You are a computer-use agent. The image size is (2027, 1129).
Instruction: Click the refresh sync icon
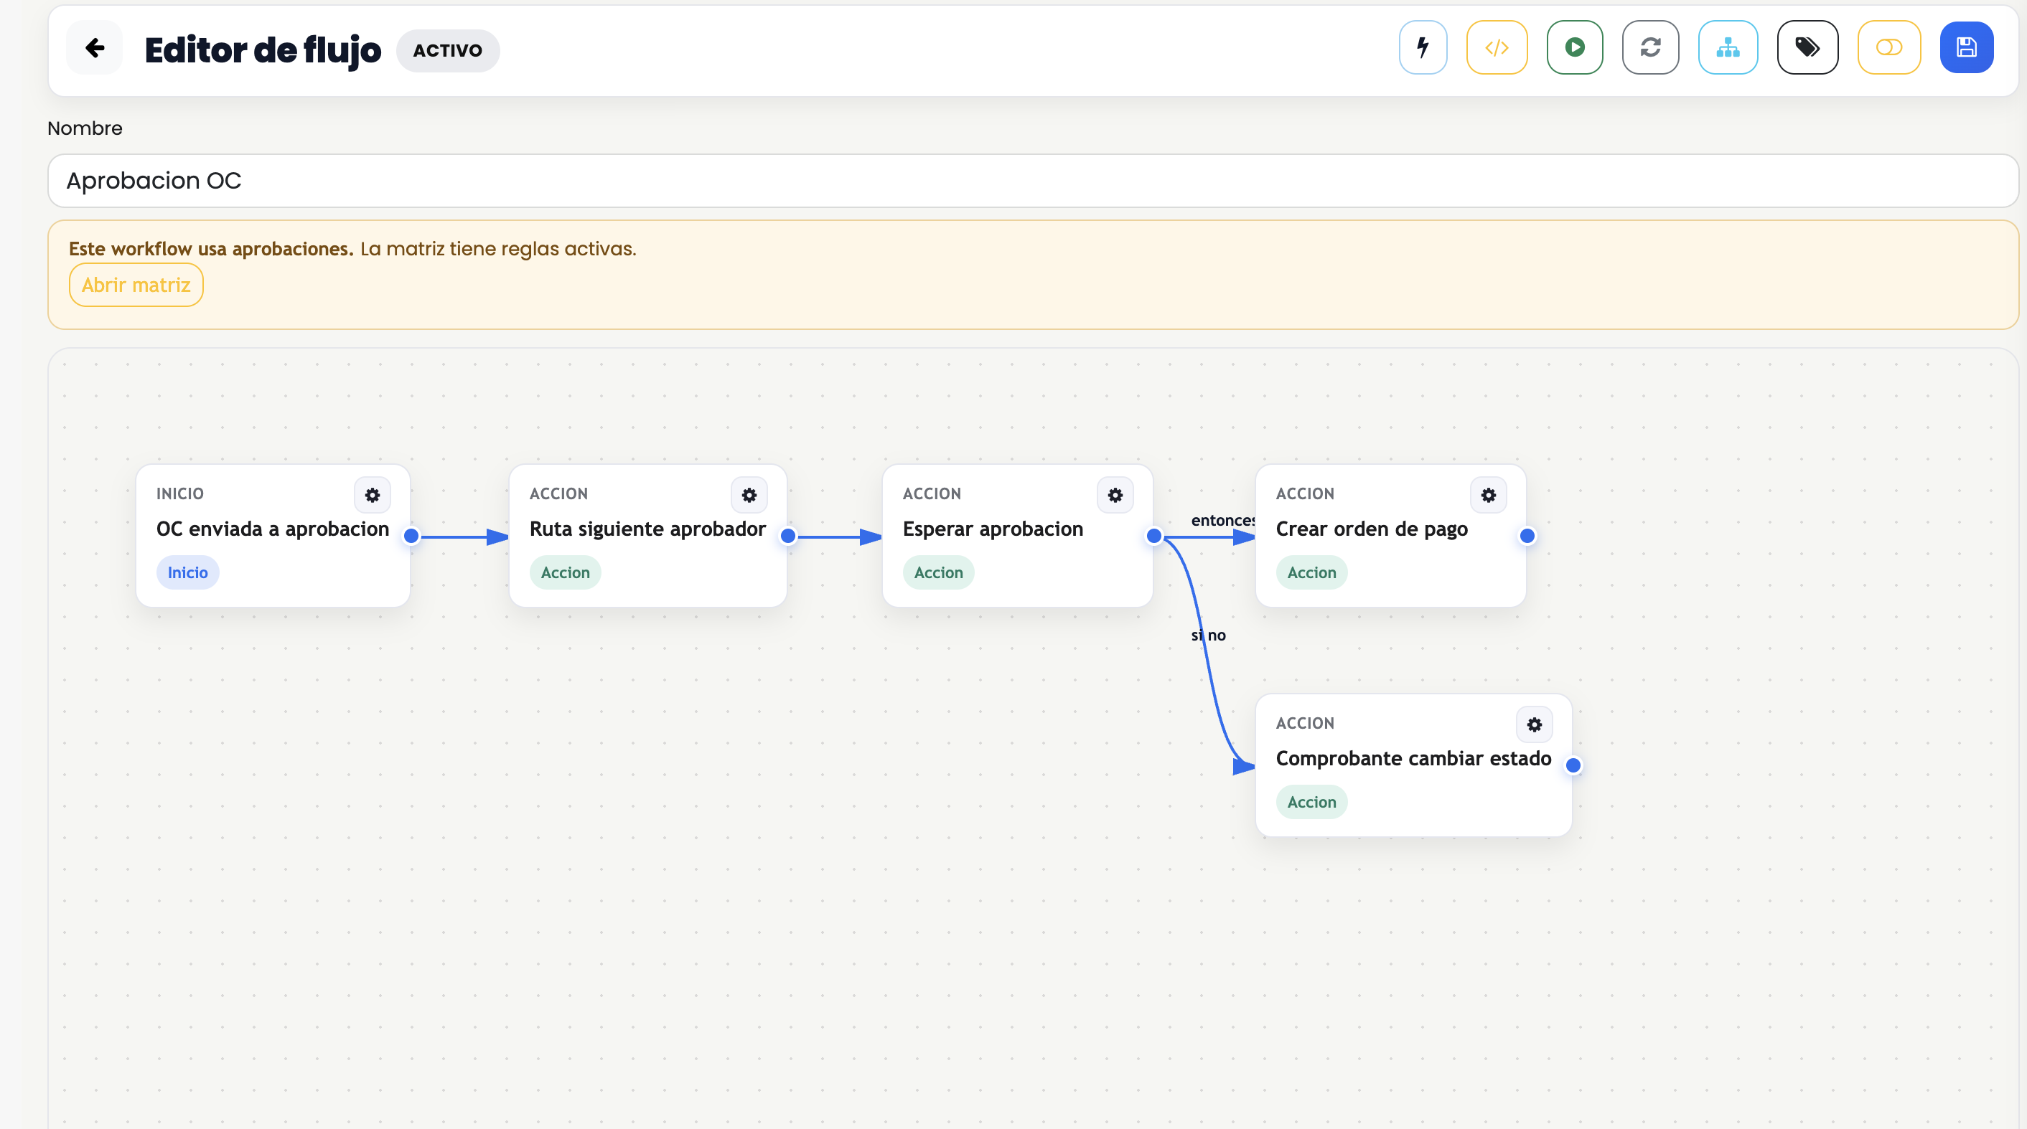1650,48
